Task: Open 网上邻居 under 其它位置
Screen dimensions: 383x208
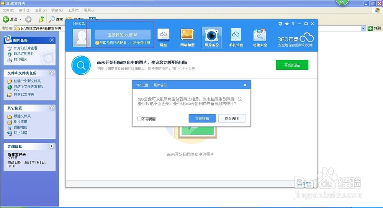Action: [x=20, y=133]
